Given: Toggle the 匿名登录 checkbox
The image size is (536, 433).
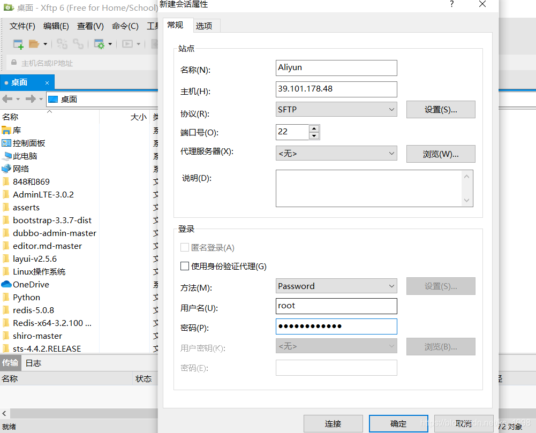Looking at the screenshot, I should click(185, 247).
